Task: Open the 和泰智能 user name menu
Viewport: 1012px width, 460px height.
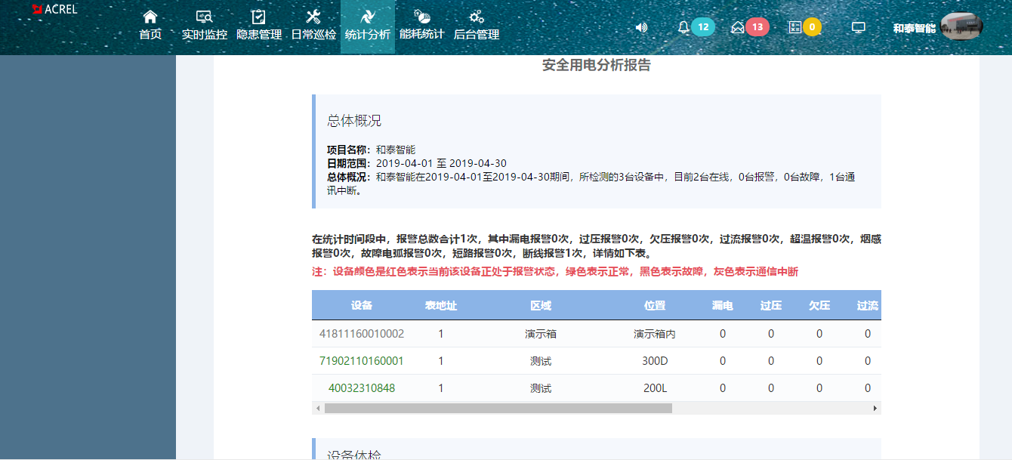Action: (914, 28)
